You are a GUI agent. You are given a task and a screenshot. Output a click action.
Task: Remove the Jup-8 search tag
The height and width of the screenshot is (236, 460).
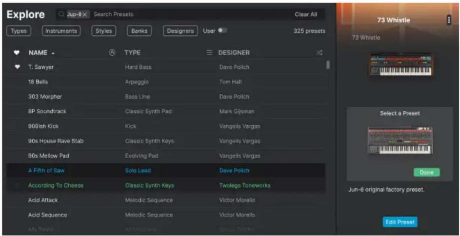[x=85, y=14]
